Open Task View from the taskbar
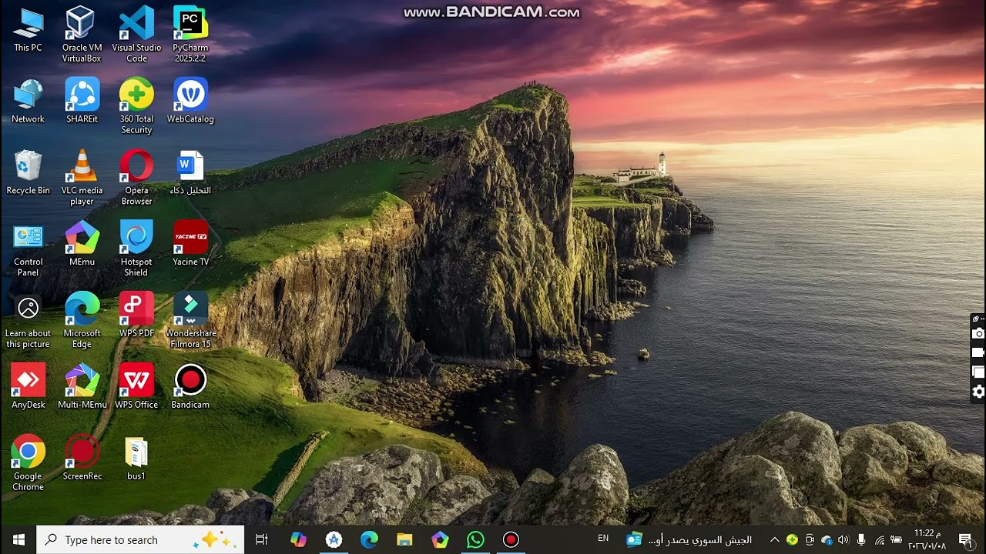The height and width of the screenshot is (554, 986). click(x=261, y=539)
